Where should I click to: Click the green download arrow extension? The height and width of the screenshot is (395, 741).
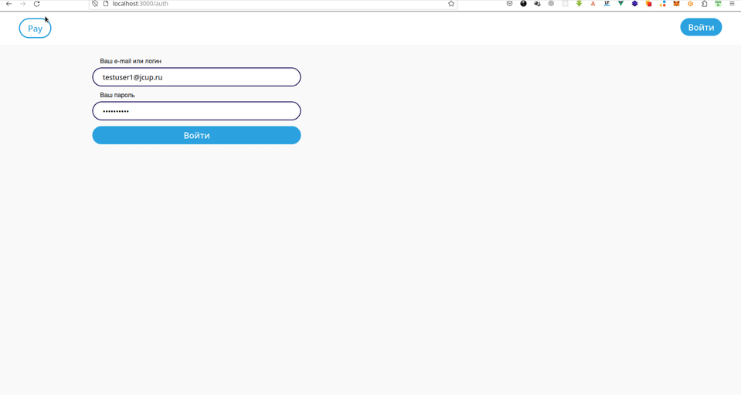pyautogui.click(x=579, y=4)
